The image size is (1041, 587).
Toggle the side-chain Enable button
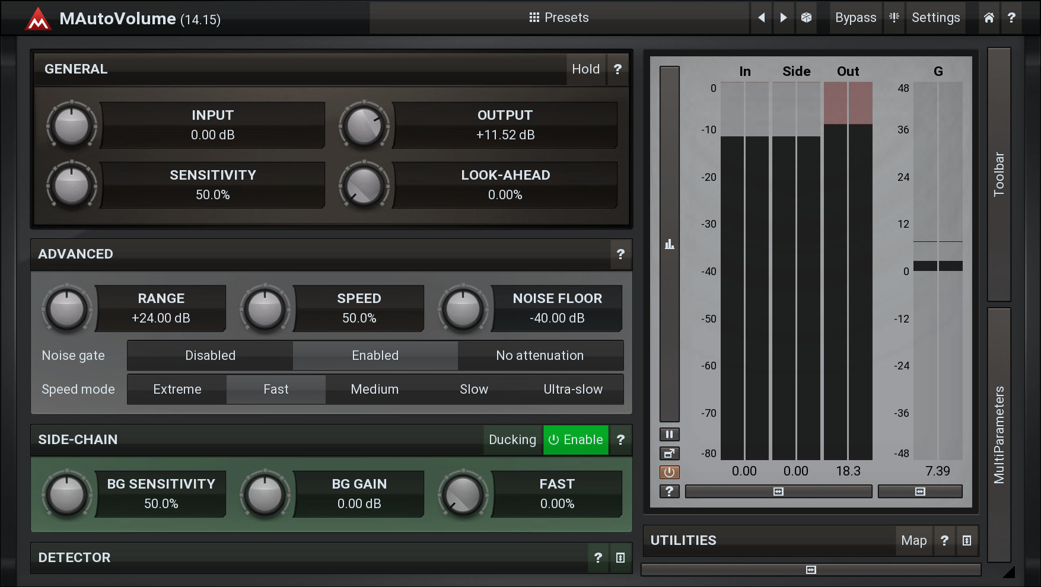(x=575, y=440)
